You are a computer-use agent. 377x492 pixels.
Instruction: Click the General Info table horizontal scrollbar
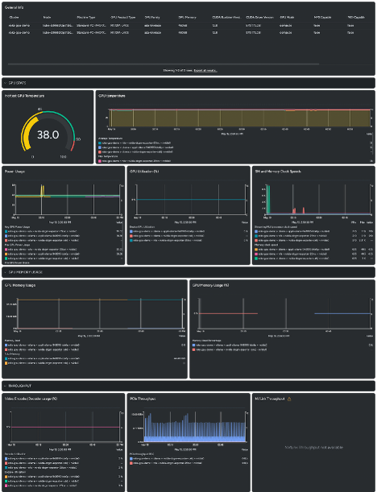[164, 64]
